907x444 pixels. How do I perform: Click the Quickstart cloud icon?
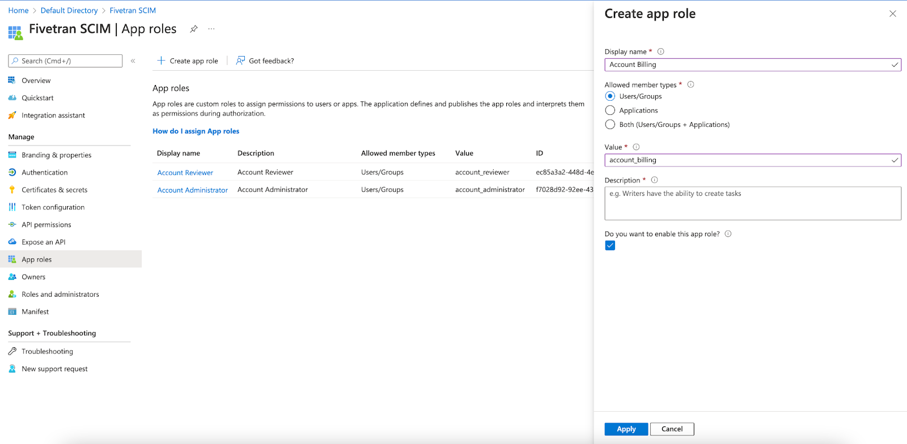pyautogui.click(x=12, y=98)
